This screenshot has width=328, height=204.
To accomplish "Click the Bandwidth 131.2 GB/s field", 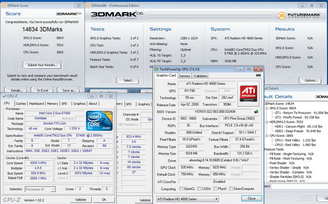I will (245, 153).
